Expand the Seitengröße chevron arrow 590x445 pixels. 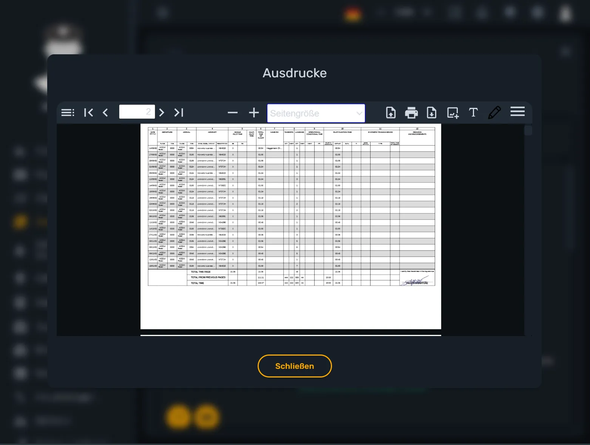pos(359,114)
